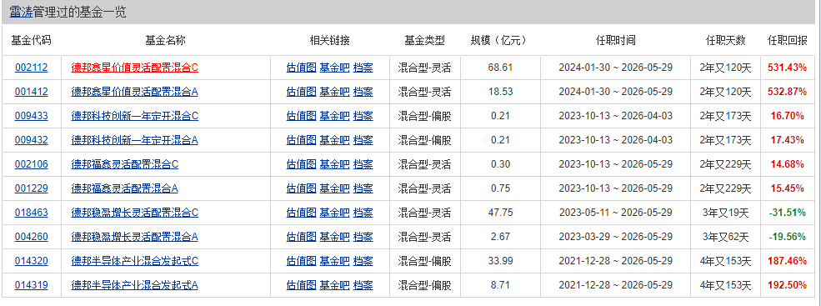The image size is (821, 306).
Task: Open 德邦半导体产业混合发起式A fund page
Action: tap(134, 285)
